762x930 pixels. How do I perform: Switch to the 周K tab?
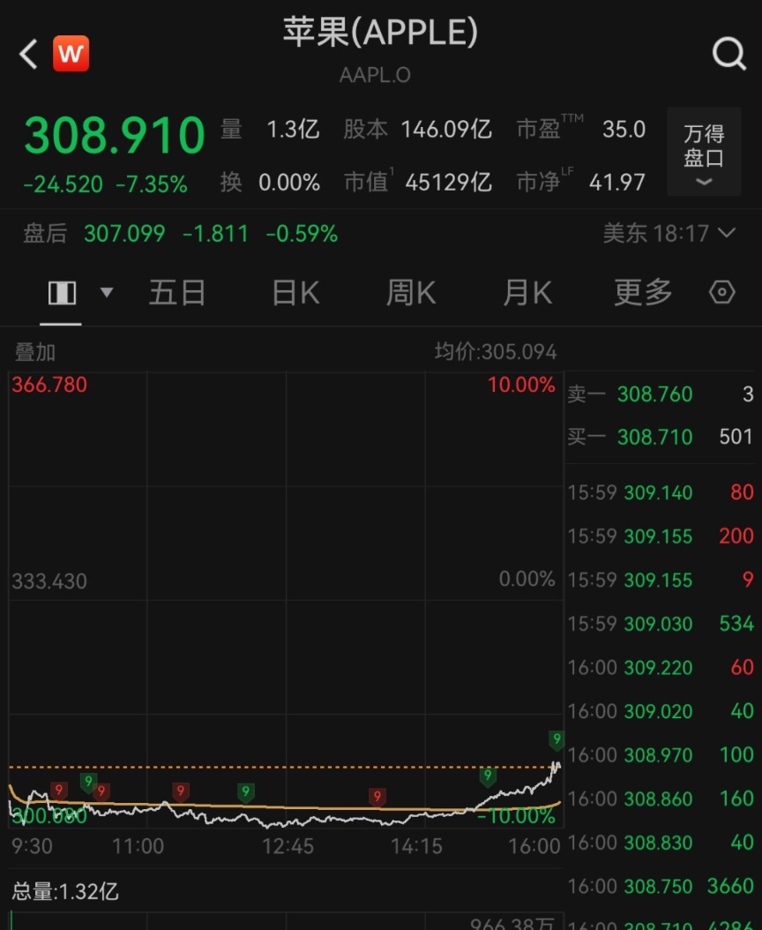[x=411, y=292]
